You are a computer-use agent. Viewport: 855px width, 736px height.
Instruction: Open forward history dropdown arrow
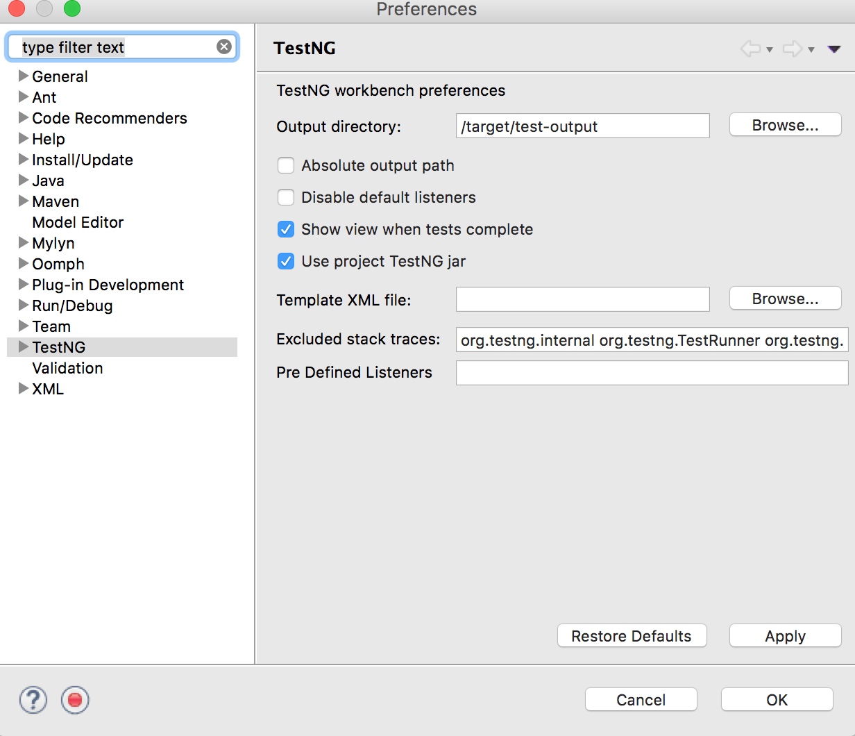(x=811, y=49)
